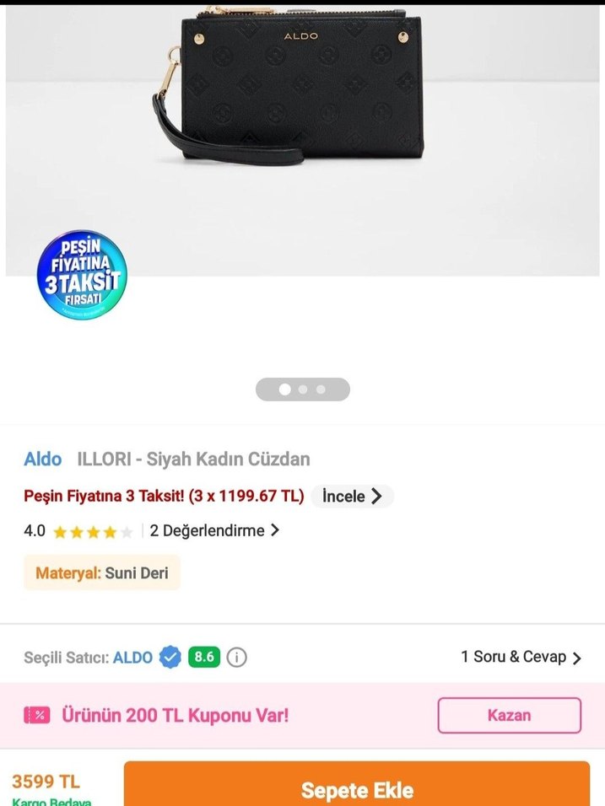Viewport: 605px width, 806px height.
Task: Claim the coupon with Kazan button
Action: [x=510, y=715]
